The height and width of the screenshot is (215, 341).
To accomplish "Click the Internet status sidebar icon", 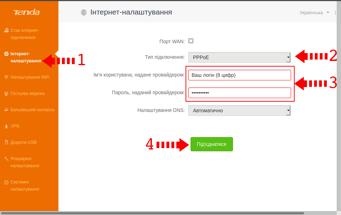I will tap(6, 30).
